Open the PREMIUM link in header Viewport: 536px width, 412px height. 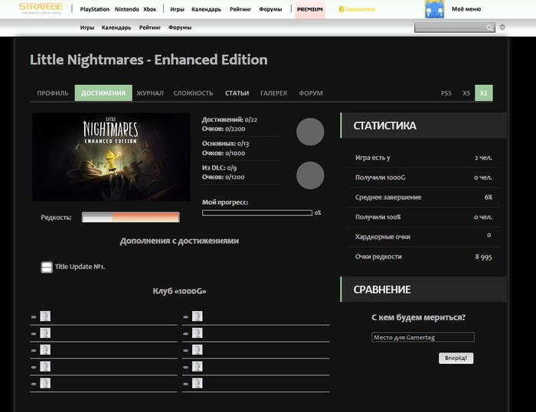pos(310,9)
